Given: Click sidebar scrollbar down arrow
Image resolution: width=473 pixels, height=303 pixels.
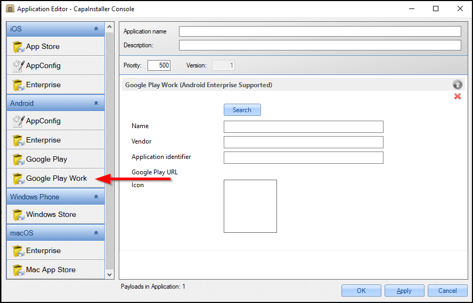Looking at the screenshot, I should point(110,274).
